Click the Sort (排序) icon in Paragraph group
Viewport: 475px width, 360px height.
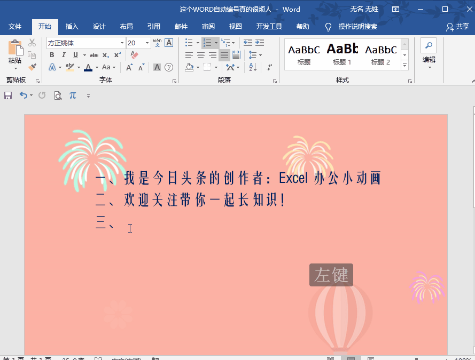(252, 67)
